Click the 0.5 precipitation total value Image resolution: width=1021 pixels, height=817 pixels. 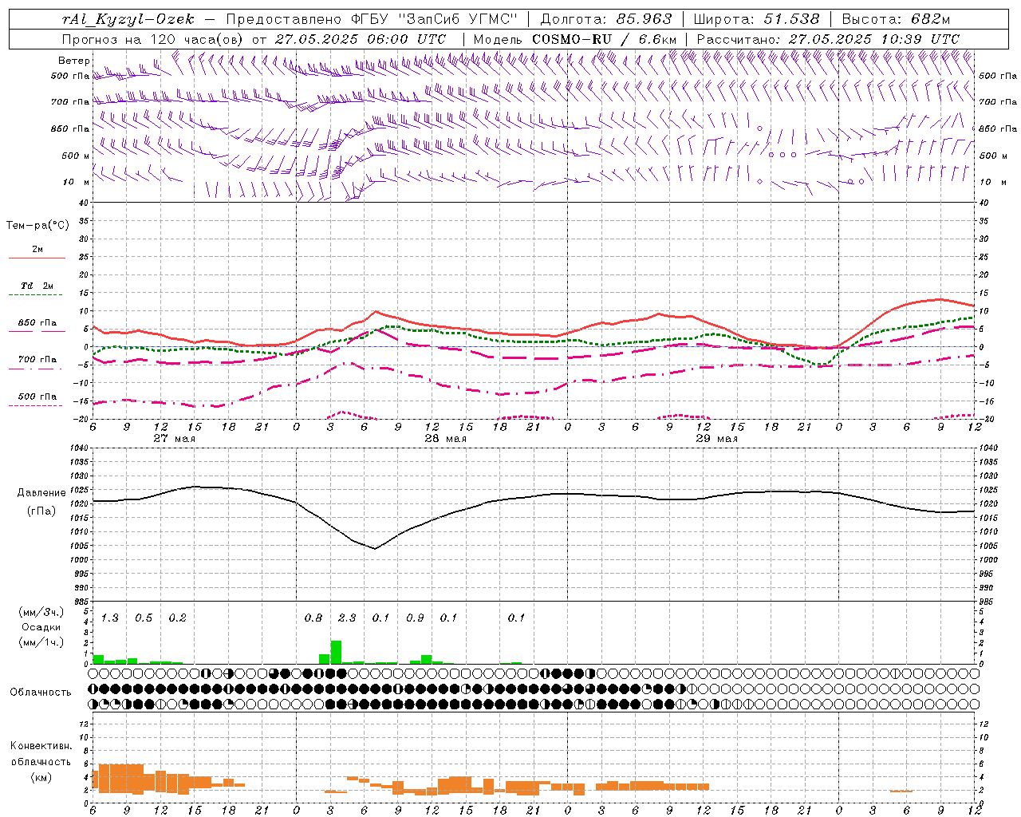coord(144,618)
